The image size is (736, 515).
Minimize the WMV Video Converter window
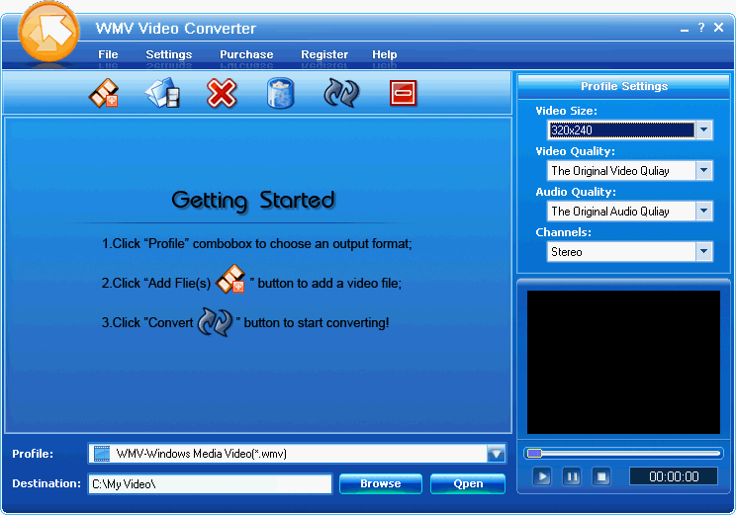685,29
